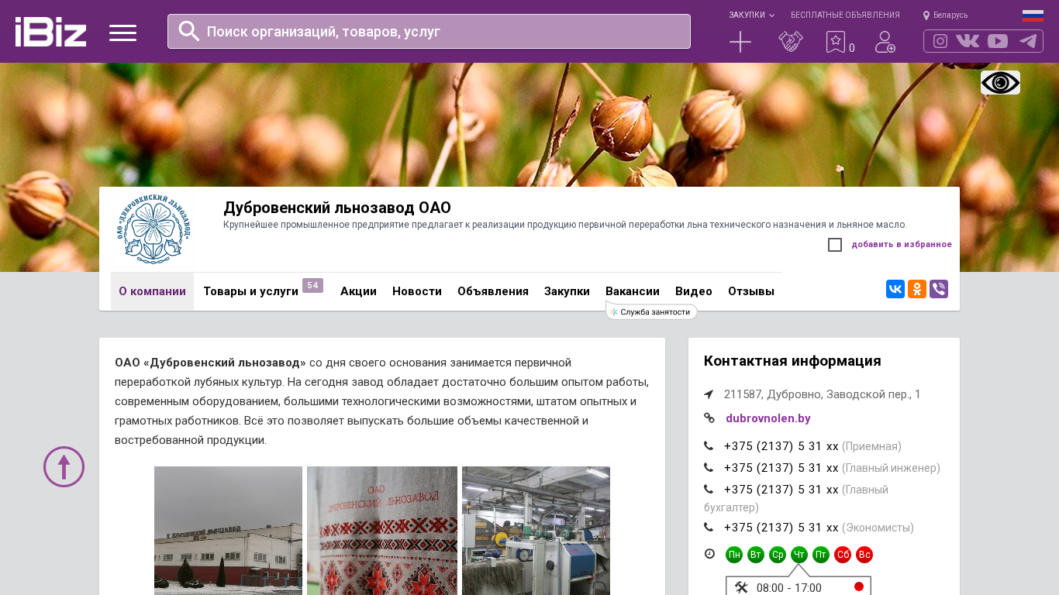Open the Объявления tab
Image resolution: width=1059 pixels, height=595 pixels.
(x=493, y=291)
